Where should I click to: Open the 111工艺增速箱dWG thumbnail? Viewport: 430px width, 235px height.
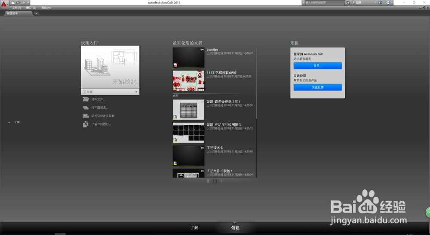coord(188,81)
